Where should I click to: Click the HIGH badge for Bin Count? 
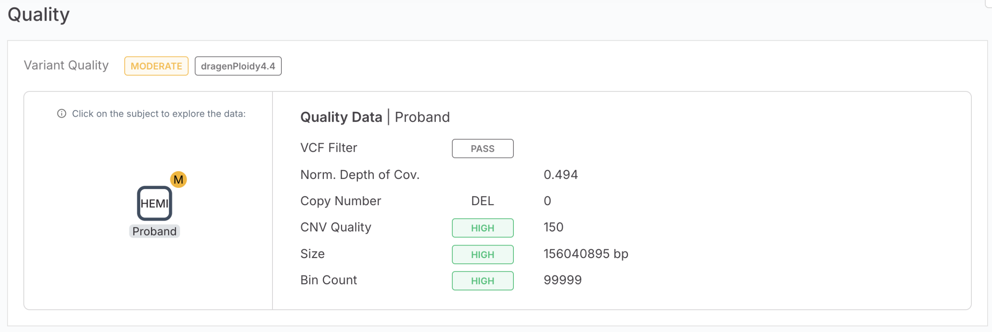point(482,281)
